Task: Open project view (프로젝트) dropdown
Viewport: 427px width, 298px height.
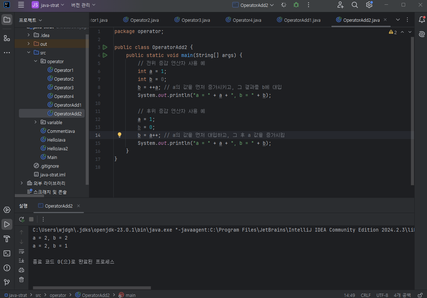Action: 31,20
